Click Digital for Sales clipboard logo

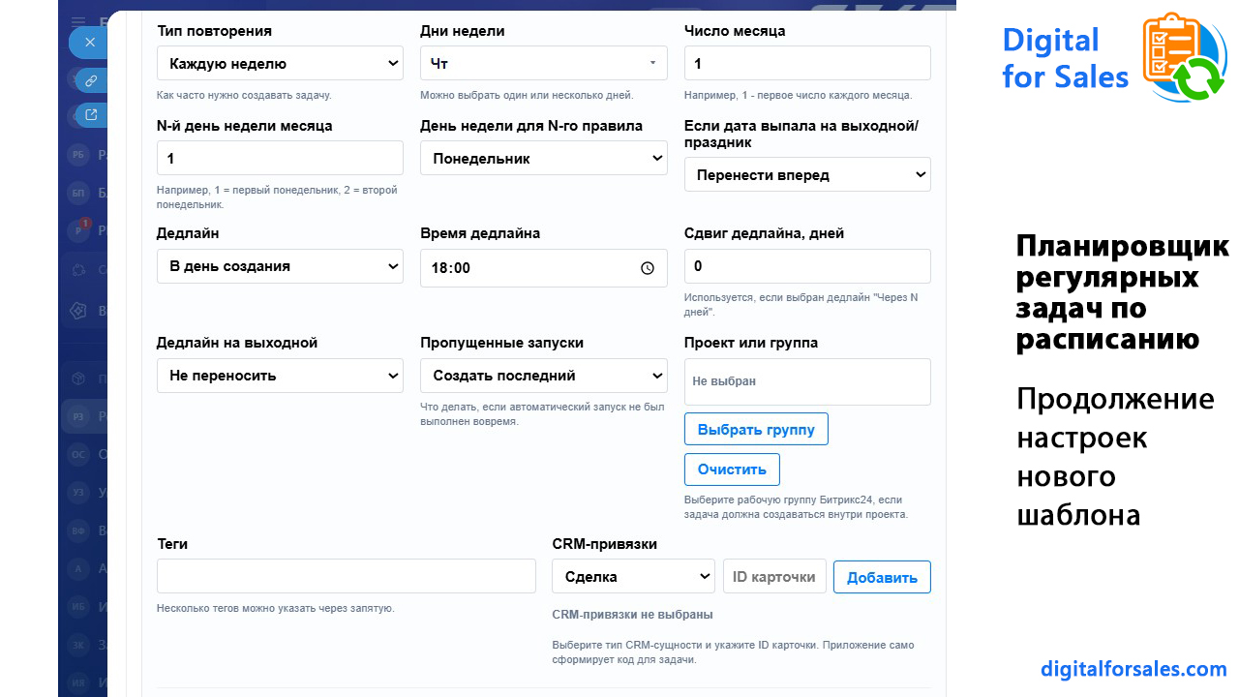pyautogui.click(x=1185, y=57)
